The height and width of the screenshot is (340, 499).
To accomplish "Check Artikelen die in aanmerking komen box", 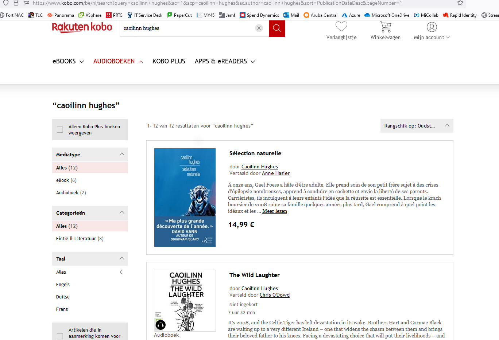I will [60, 336].
